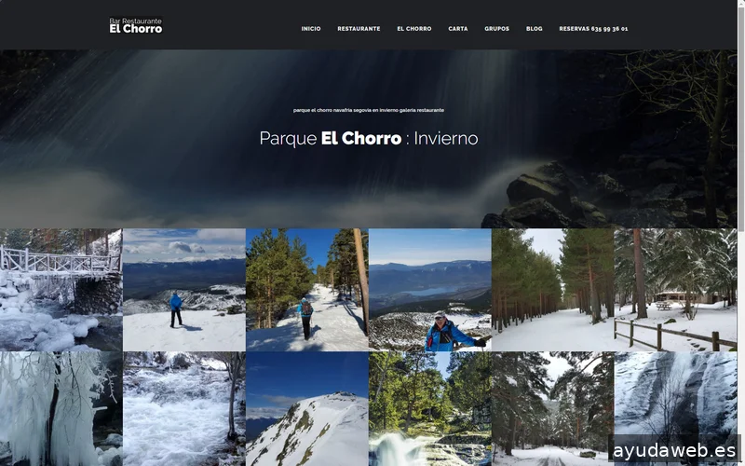Screen dimensions: 745x466
Task: Open the snowy picnic area with fence photo
Action: (676, 290)
